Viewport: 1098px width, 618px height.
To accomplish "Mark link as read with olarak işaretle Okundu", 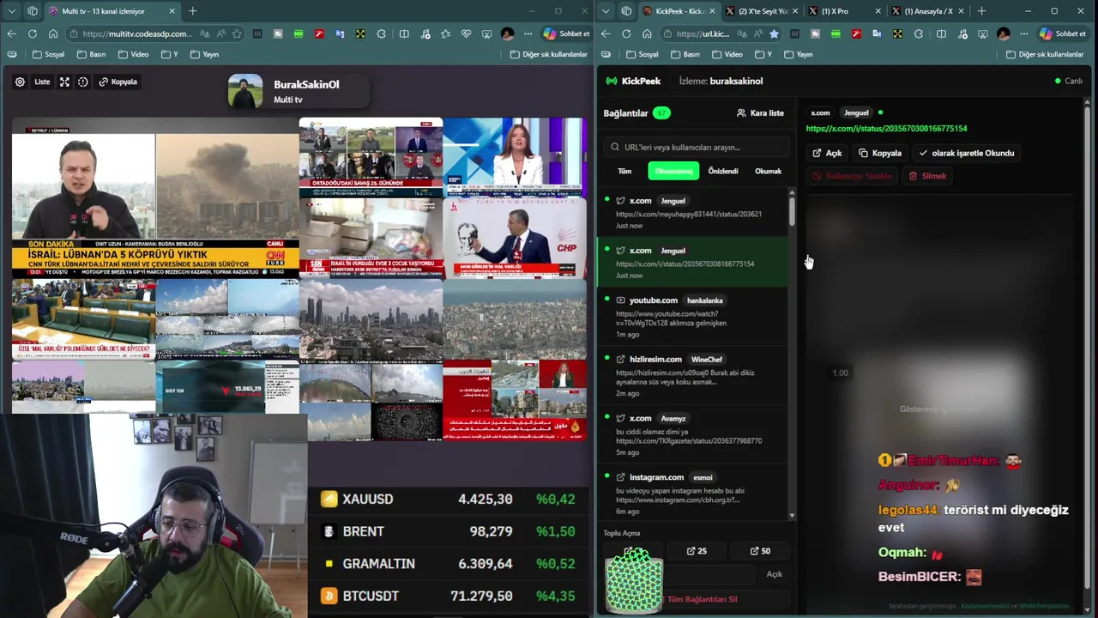I will click(x=966, y=153).
